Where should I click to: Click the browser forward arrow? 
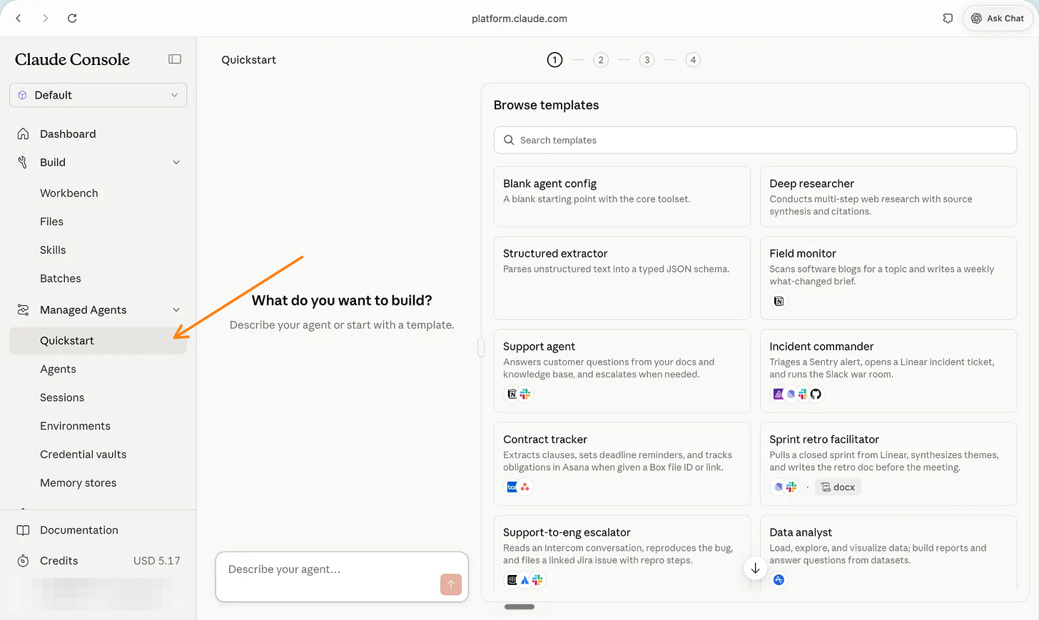(x=46, y=19)
